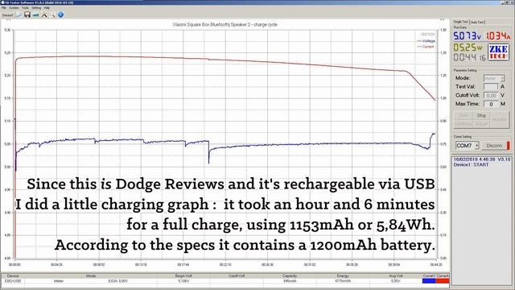Image resolution: width=515 pixels, height=290 pixels.
Task: Click the blue info help icon
Action: click(61, 14)
